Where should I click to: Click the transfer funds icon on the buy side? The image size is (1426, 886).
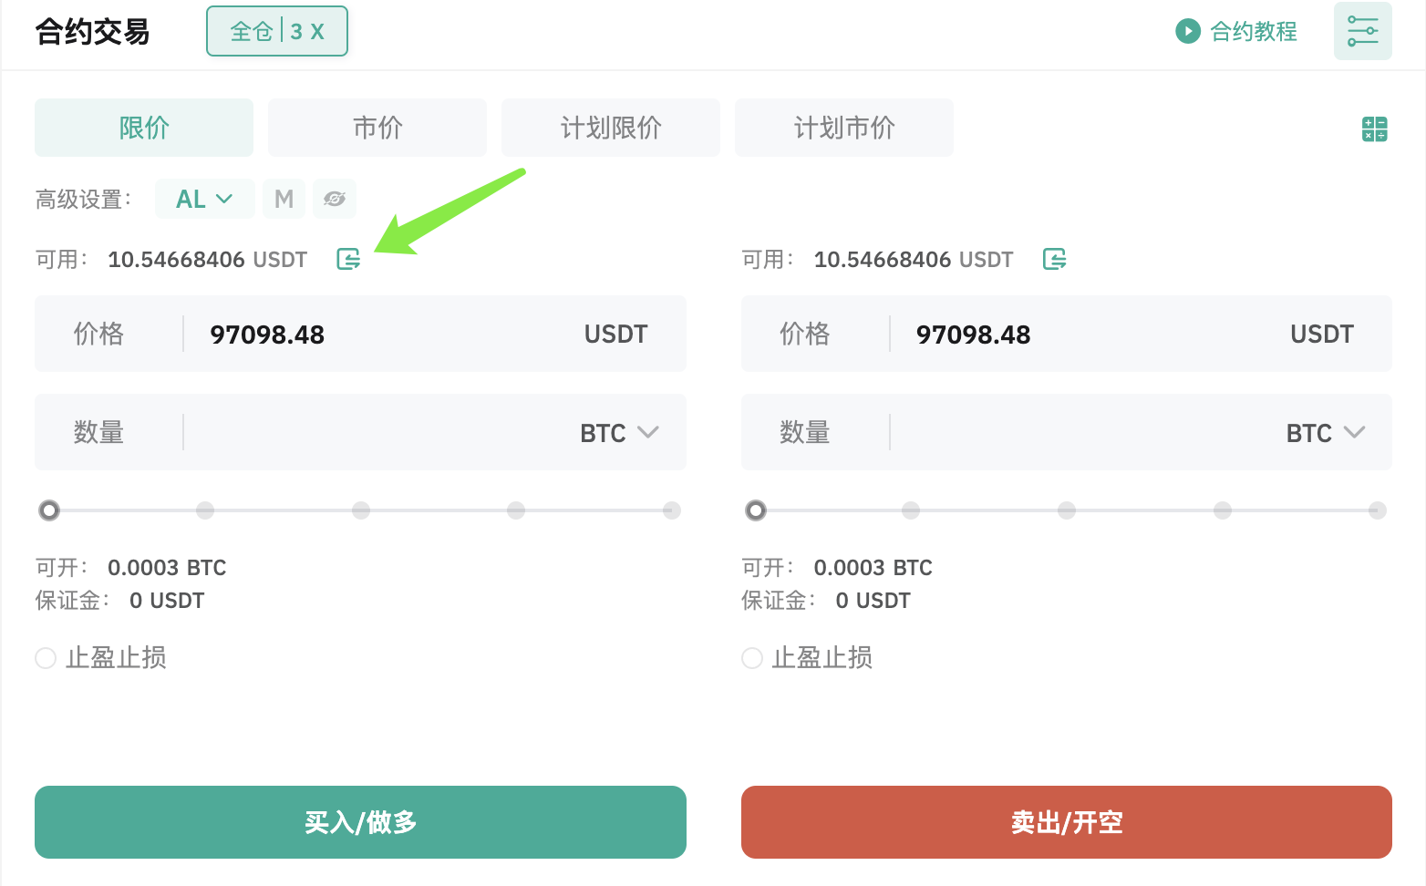coord(348,260)
